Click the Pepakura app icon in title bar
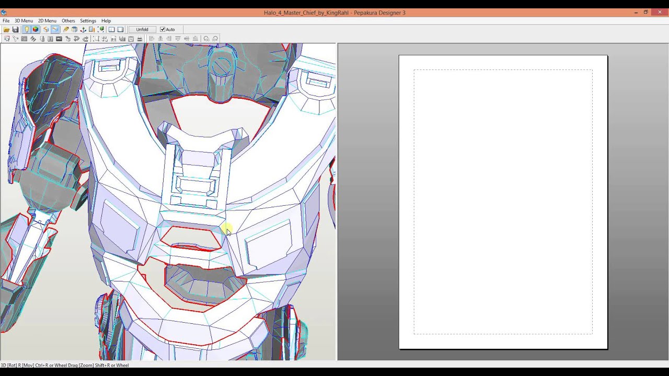 4,13
